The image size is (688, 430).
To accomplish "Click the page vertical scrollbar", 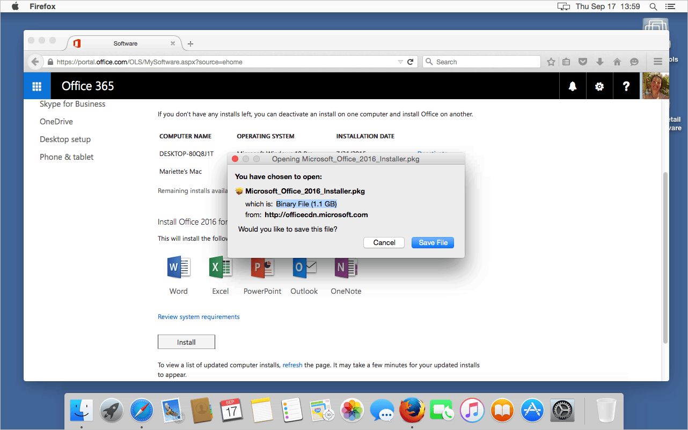I will click(x=665, y=257).
